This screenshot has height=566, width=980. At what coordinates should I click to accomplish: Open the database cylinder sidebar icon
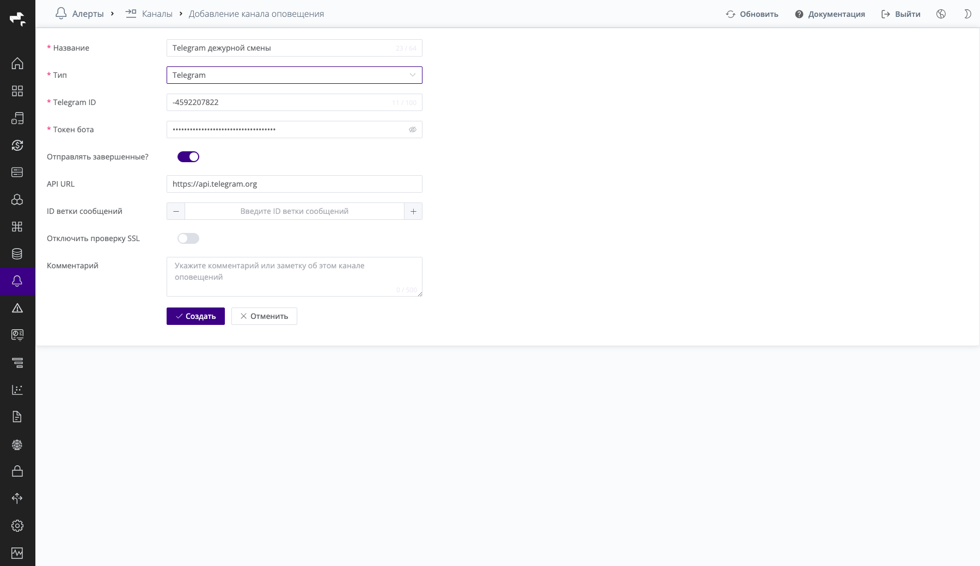tap(17, 254)
